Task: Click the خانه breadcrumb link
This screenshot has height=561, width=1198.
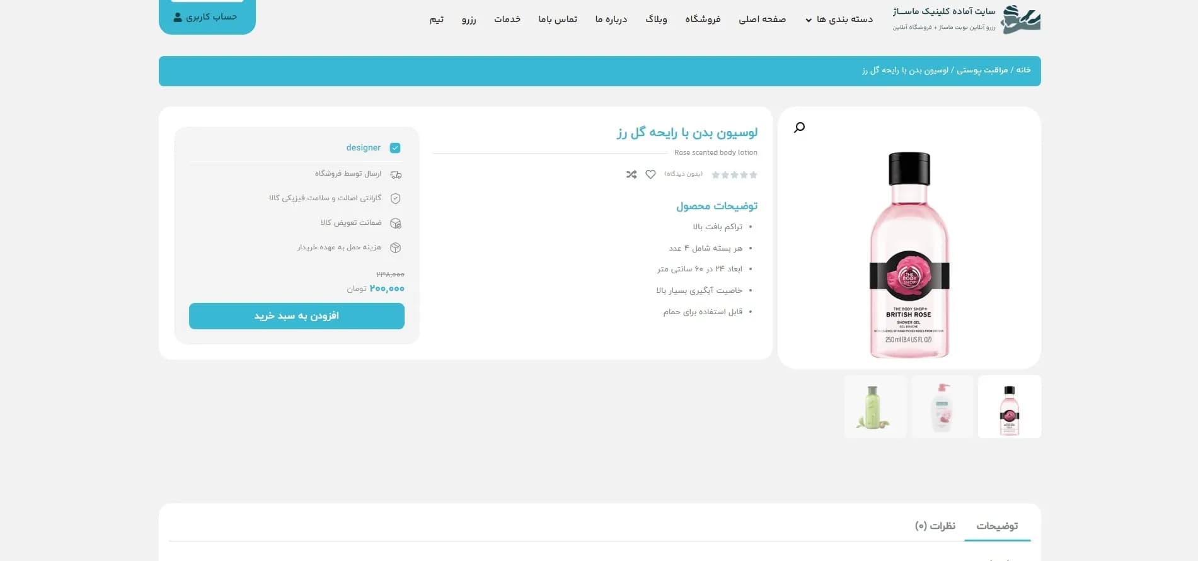Action: [x=1023, y=70]
